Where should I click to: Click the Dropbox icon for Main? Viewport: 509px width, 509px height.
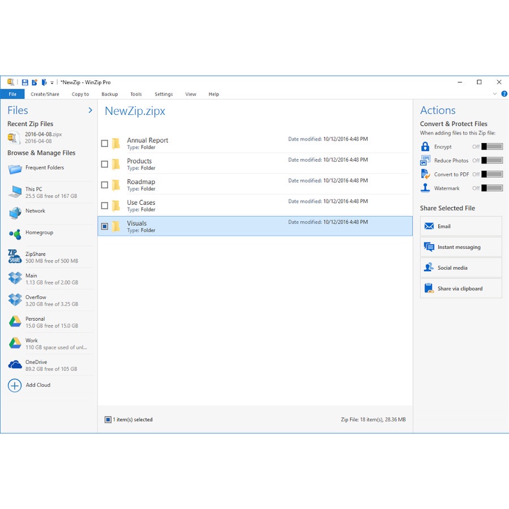point(15,278)
